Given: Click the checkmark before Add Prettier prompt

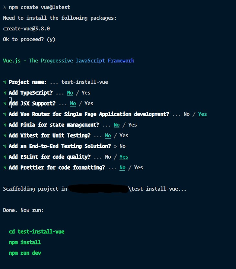Looking at the screenshot, I should point(5,167).
